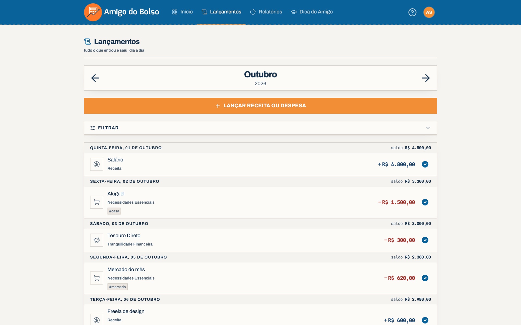
Task: Open the Aluguel entry name
Action: pyautogui.click(x=116, y=194)
